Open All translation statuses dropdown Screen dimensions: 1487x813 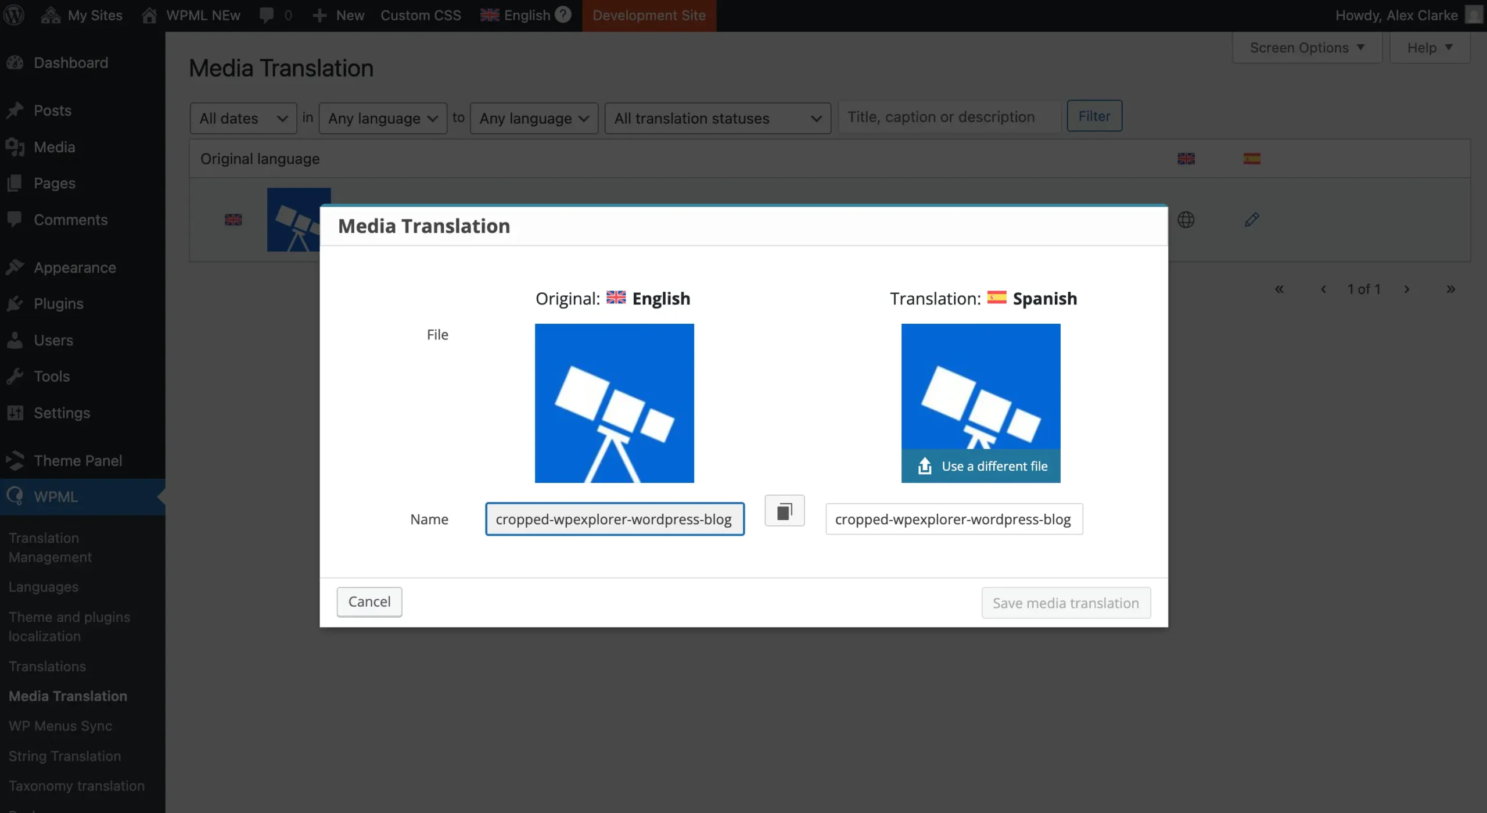(718, 119)
